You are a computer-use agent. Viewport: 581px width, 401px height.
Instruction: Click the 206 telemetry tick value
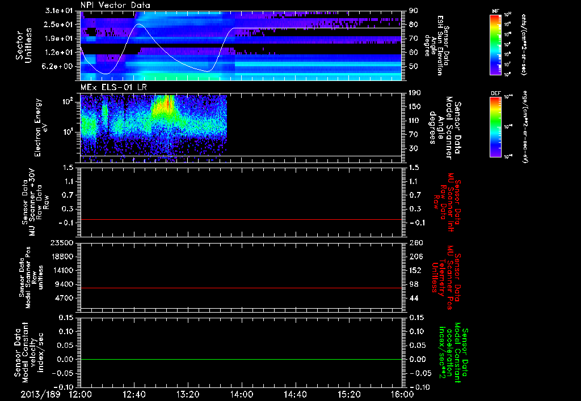416,257
